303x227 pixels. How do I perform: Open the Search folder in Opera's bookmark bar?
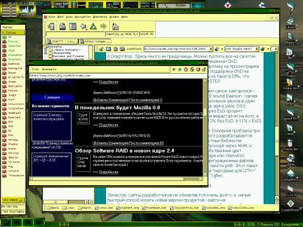(x=84, y=208)
